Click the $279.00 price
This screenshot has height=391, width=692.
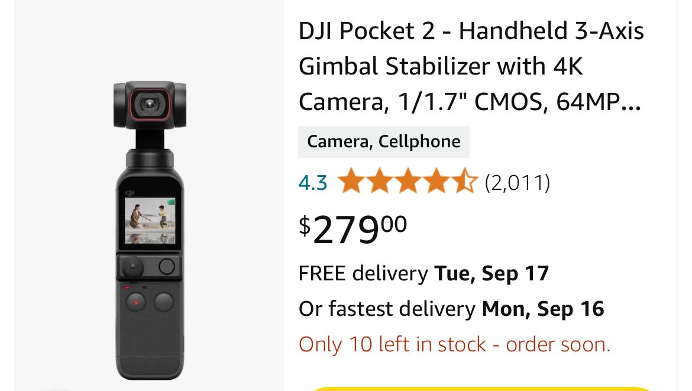coord(353,229)
